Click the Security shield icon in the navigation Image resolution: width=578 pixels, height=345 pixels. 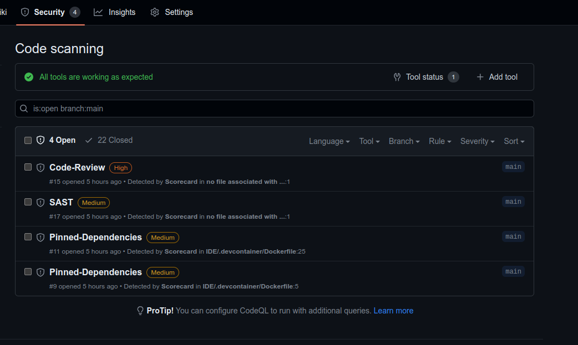(24, 12)
